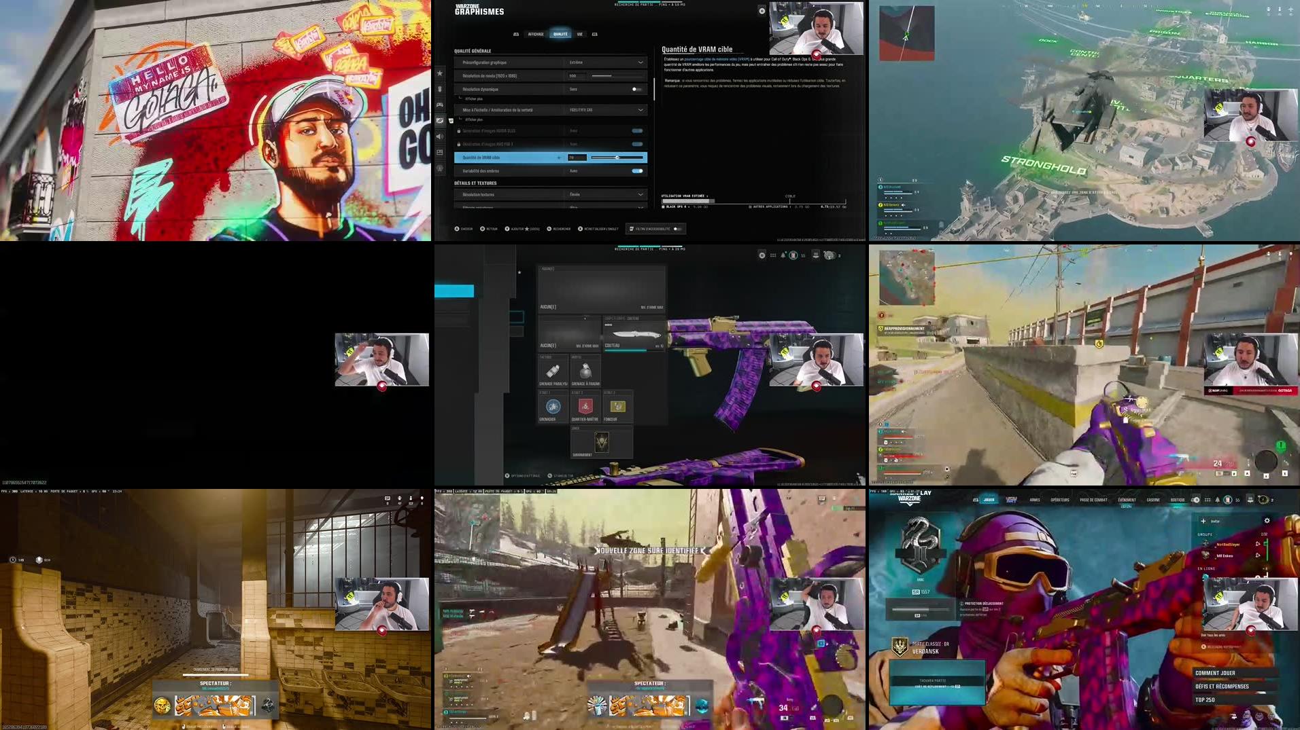
Task: Open party settings gear in Warzone lobby
Action: coord(1267,521)
